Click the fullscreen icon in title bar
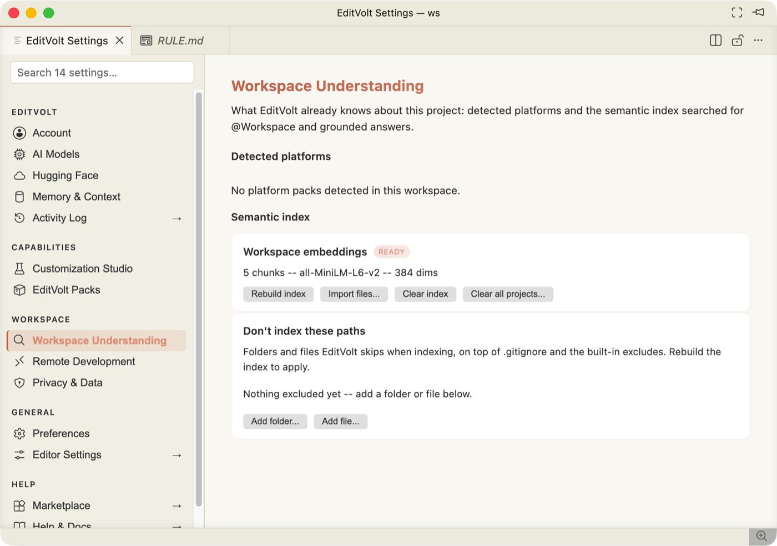The image size is (777, 546). click(737, 13)
